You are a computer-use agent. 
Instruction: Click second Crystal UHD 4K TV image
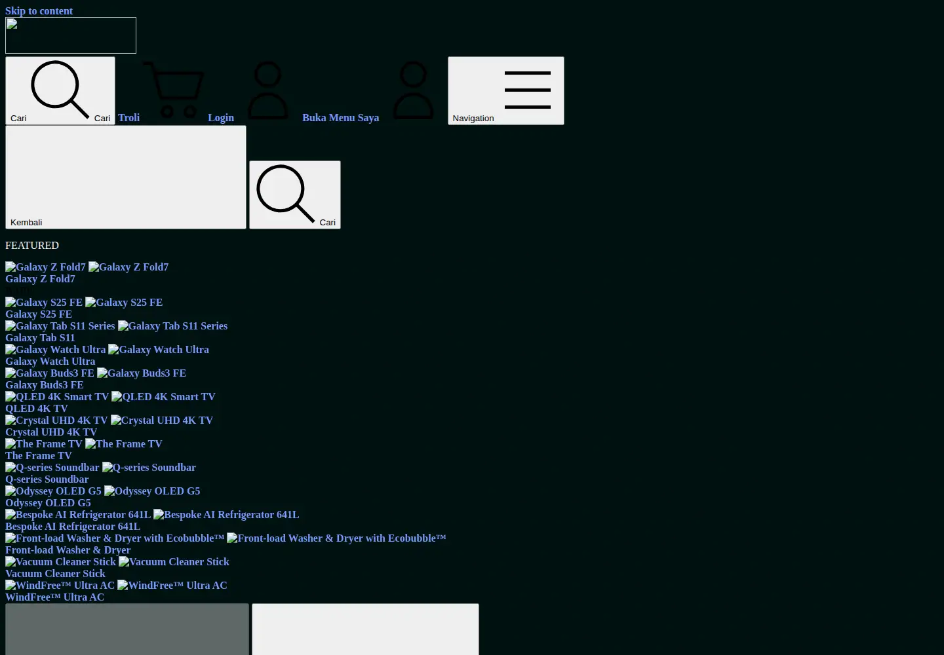(162, 421)
